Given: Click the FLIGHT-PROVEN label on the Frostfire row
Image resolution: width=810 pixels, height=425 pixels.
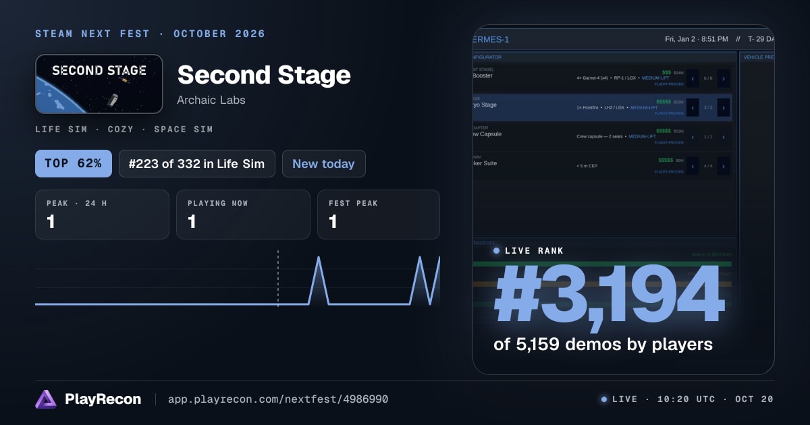Looking at the screenshot, I should click(669, 113).
